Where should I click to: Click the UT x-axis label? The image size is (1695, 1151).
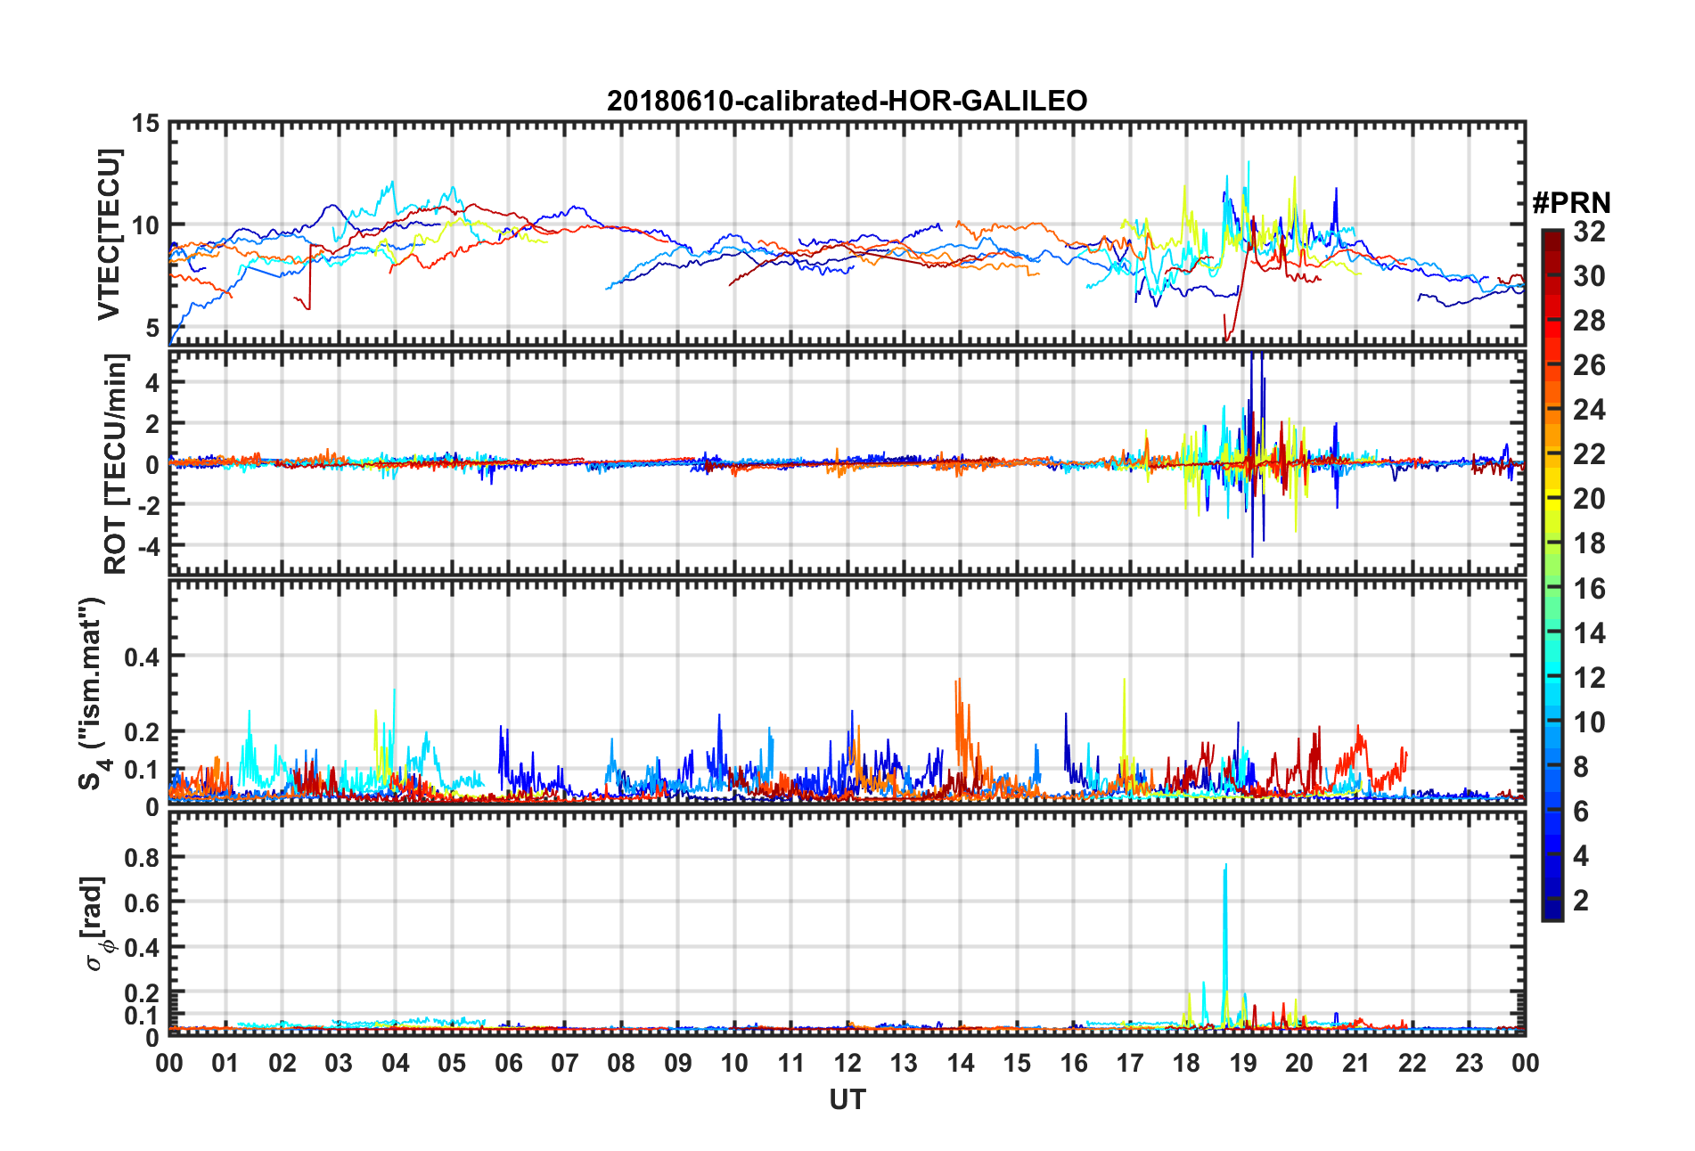tap(847, 1100)
